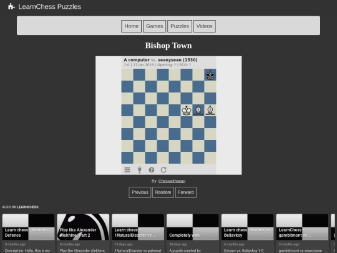Click the '6 months ago' timestamp
The width and height of the screenshot is (337, 253).
tap(234, 244)
